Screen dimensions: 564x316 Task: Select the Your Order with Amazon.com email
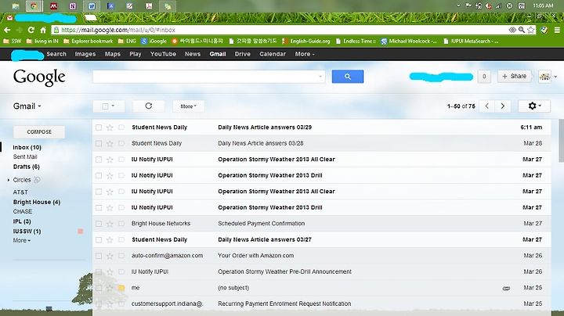point(99,256)
